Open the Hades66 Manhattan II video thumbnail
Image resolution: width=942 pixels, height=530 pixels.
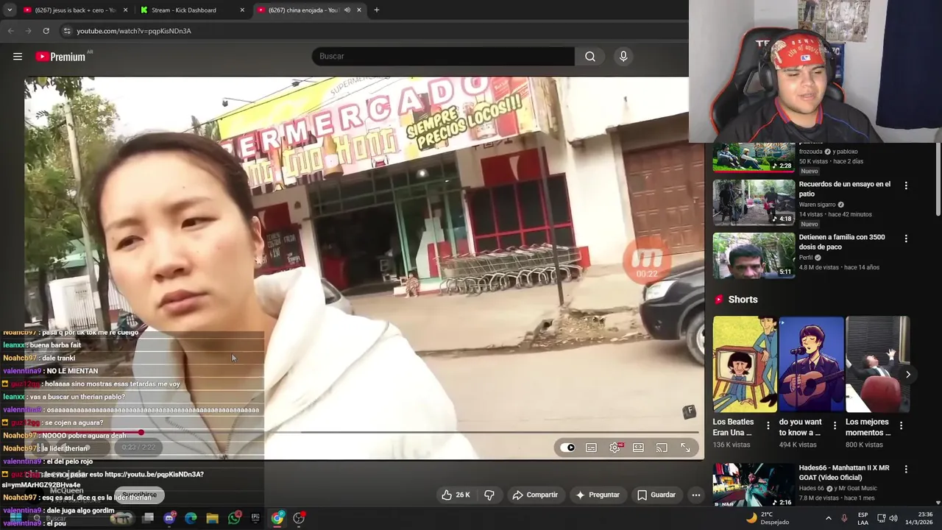[x=754, y=486]
